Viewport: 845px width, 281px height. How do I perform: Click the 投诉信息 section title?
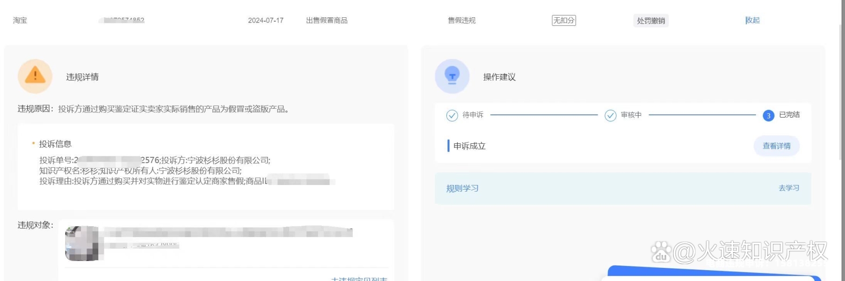[55, 144]
